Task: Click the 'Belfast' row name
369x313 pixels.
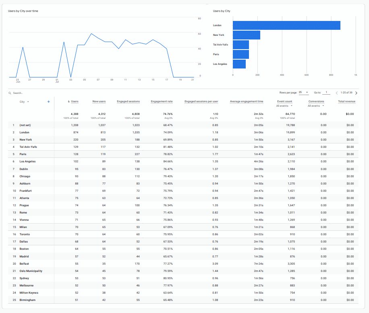Action: click(24, 264)
